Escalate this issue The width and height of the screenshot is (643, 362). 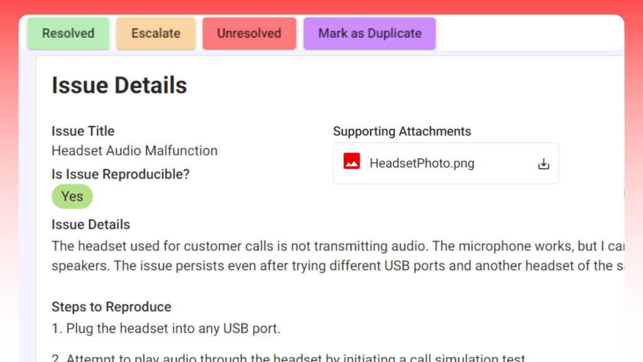tap(156, 33)
